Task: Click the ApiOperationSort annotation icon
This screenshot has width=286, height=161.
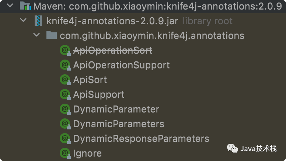Action: click(x=65, y=50)
